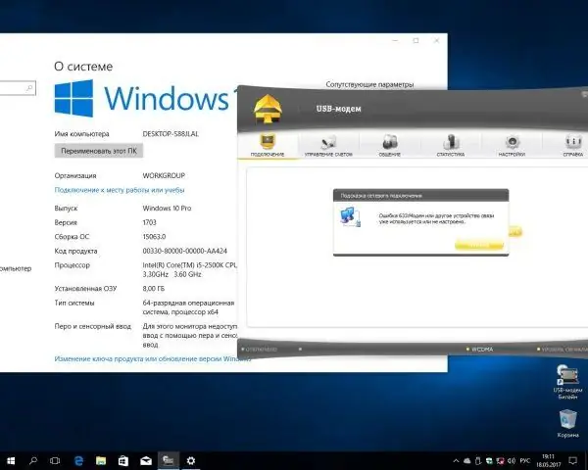Go to the Статистика tab

click(451, 145)
